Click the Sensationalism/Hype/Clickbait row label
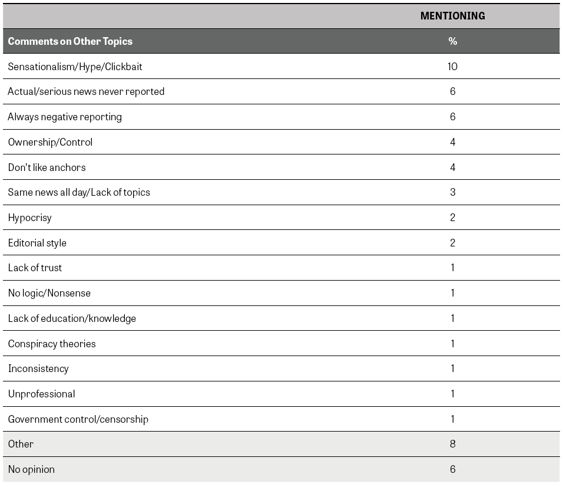The image size is (563, 487). 75,67
